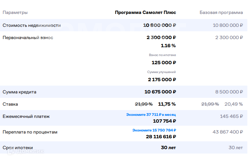Click the 'Взнос по ипотеке' sublabel
This screenshot has height=160, width=248.
tap(162, 55)
